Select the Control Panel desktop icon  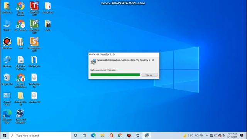[7, 98]
